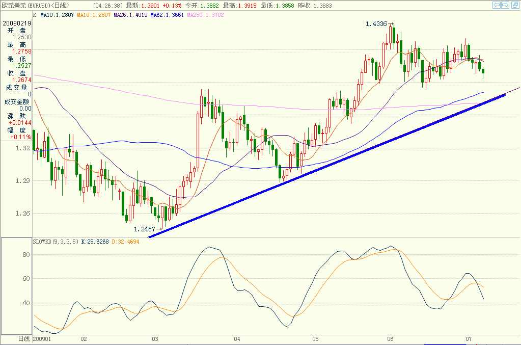
Task: Click the 1.26 price axis label
Action: point(22,214)
